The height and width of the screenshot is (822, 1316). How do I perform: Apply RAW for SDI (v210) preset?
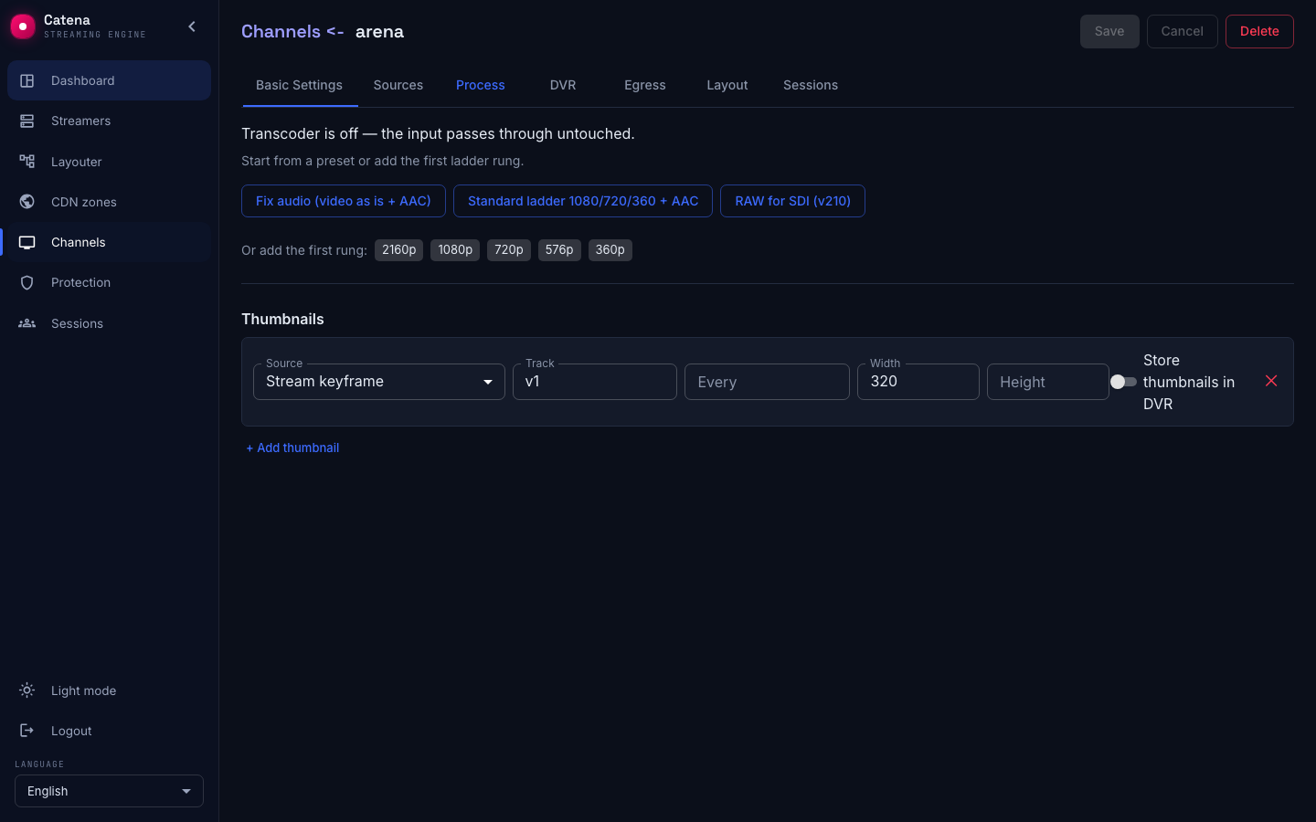(792, 201)
